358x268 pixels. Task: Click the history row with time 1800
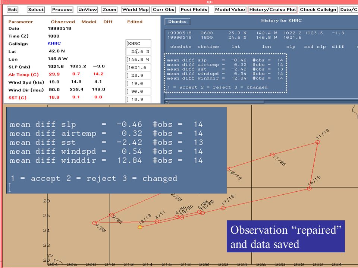pyautogui.click(x=234, y=37)
